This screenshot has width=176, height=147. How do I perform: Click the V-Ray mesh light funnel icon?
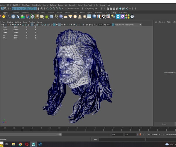70,16
